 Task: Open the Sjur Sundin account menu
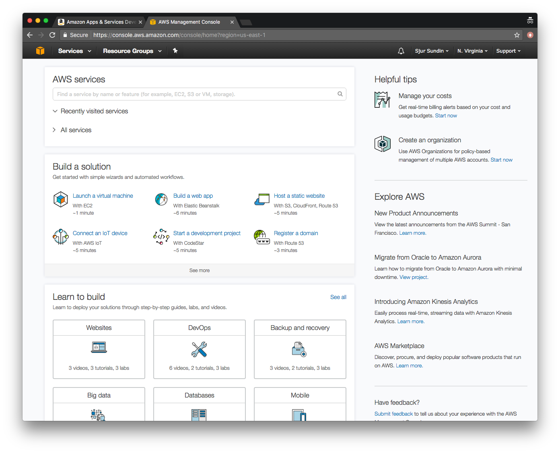(432, 51)
